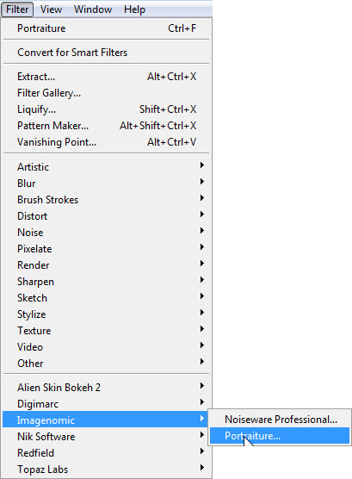Expand the Blur submenu
The width and height of the screenshot is (352, 479).
pyautogui.click(x=106, y=184)
